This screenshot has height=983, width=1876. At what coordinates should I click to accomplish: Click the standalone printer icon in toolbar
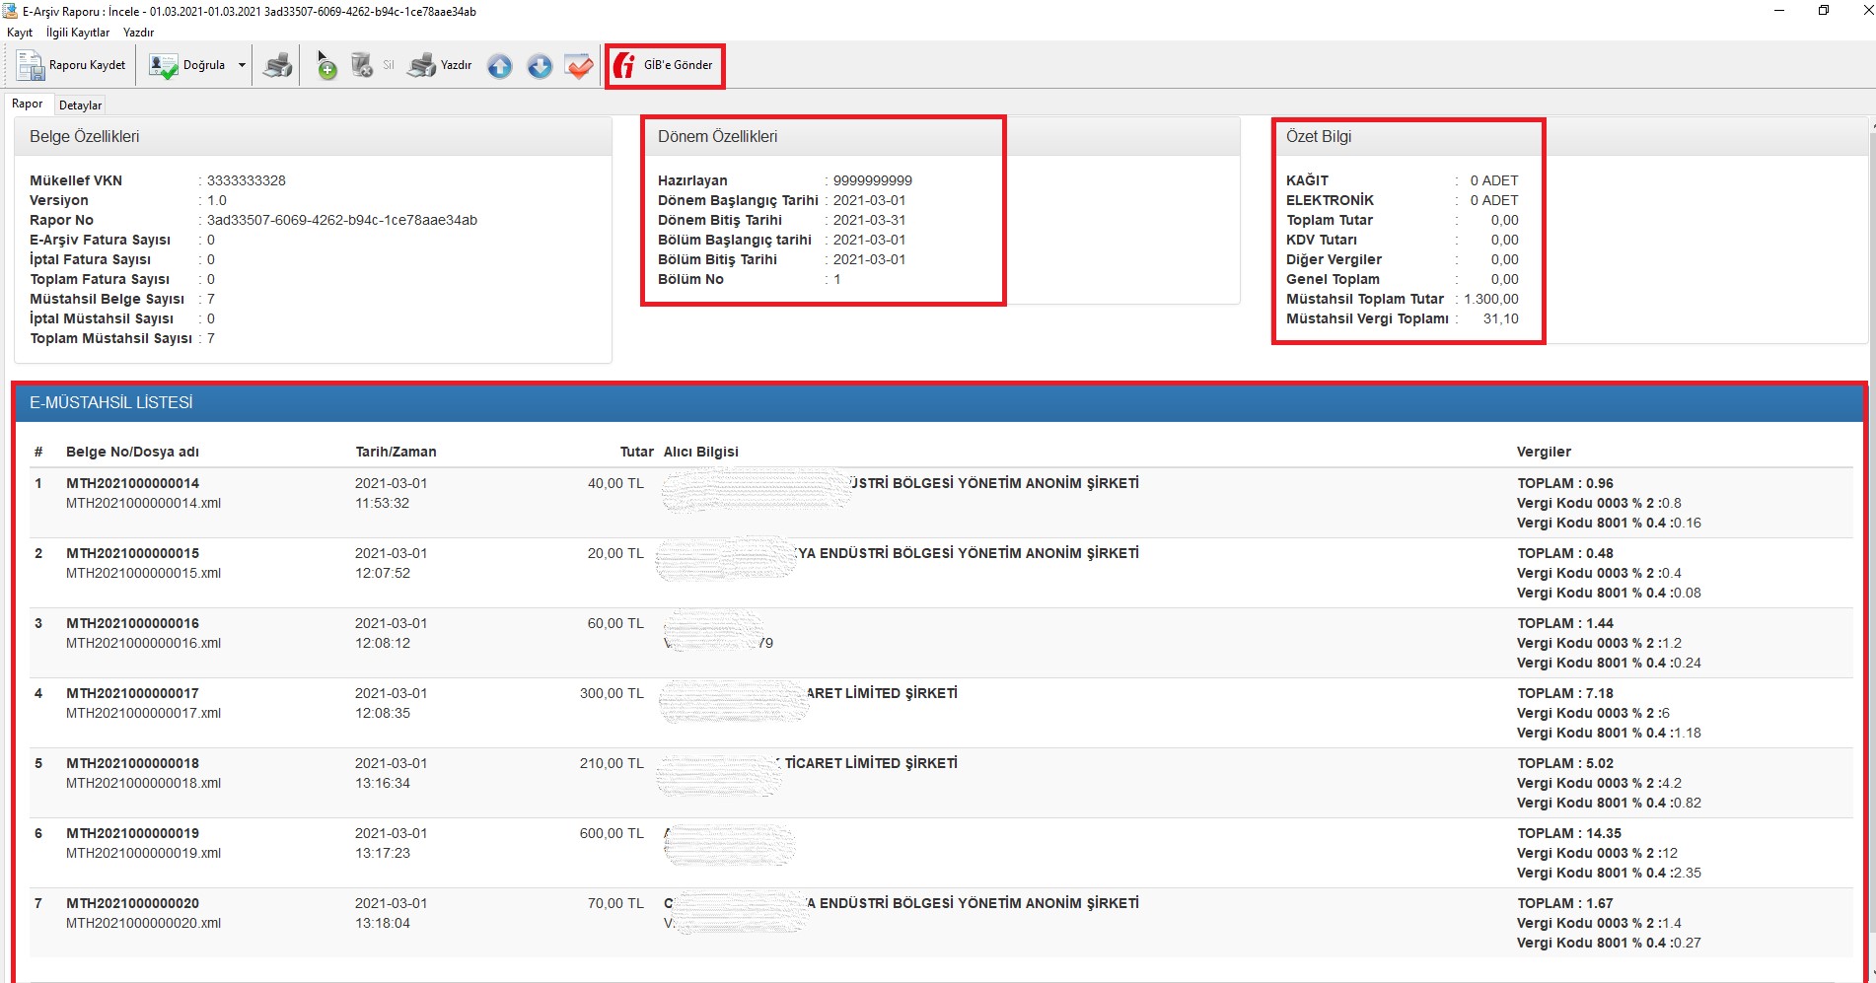278,66
